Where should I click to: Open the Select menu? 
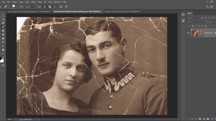pyautogui.click(x=33, y=2)
